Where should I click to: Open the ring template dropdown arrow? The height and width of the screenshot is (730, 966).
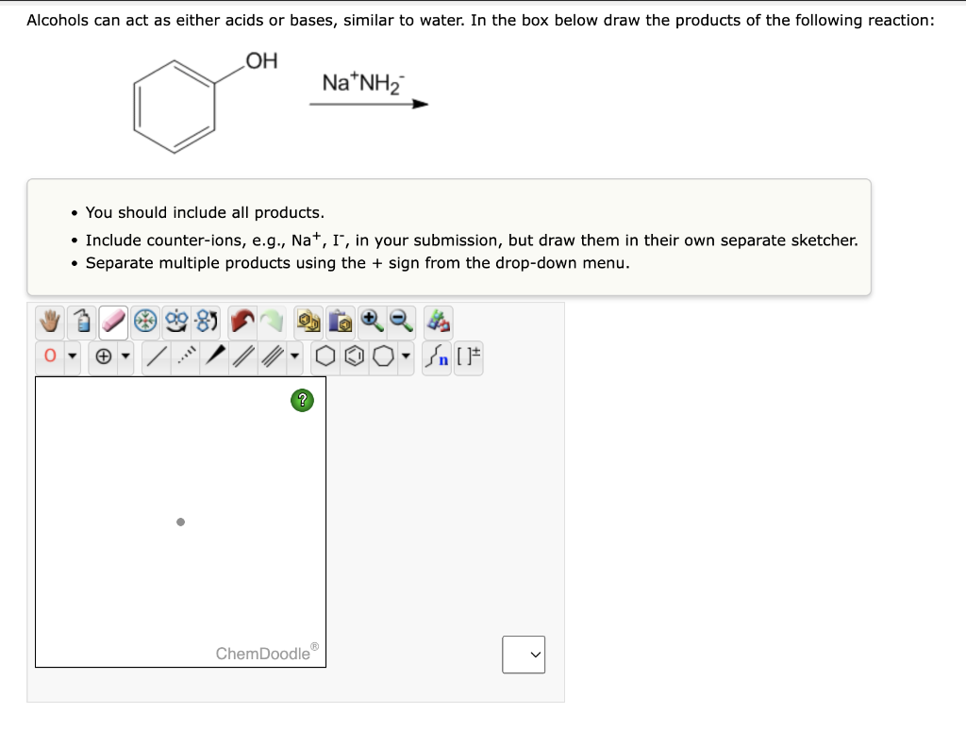click(x=406, y=357)
